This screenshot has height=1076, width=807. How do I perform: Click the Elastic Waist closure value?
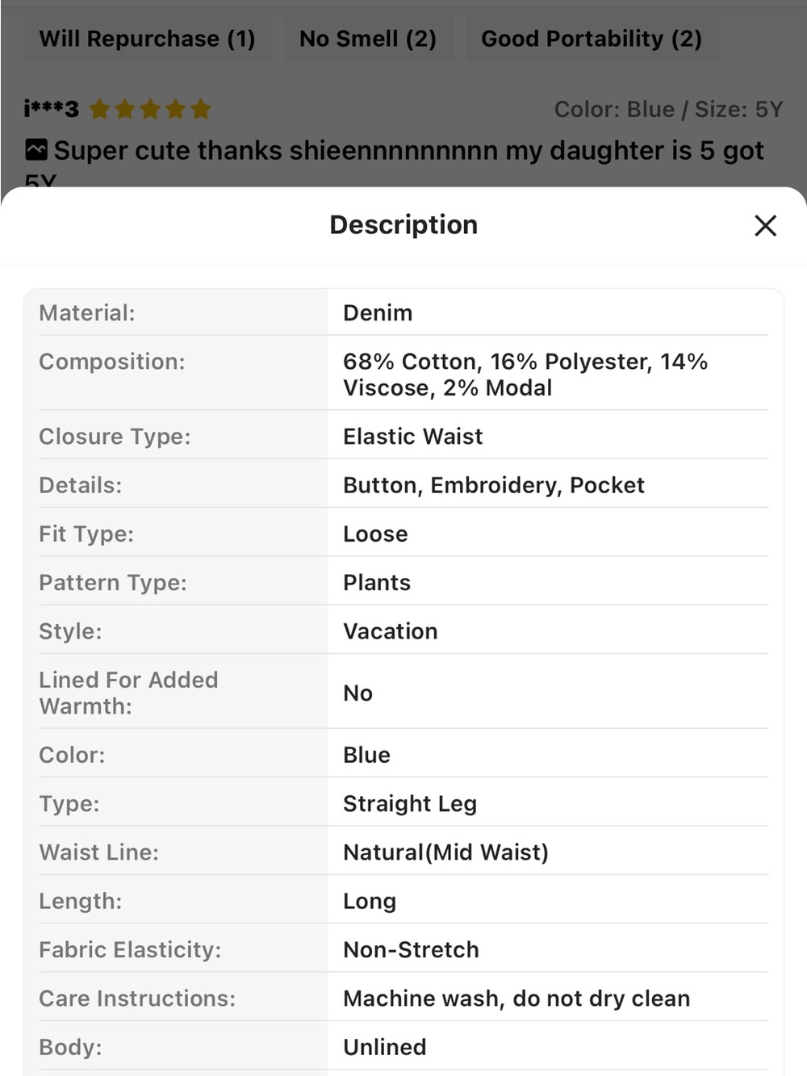[x=413, y=437]
